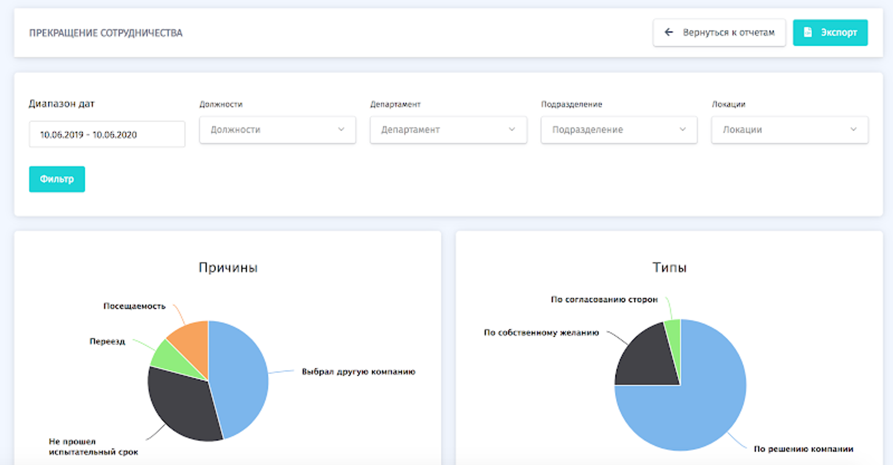Click the Причины chart title
Image resolution: width=893 pixels, height=465 pixels.
point(228,268)
